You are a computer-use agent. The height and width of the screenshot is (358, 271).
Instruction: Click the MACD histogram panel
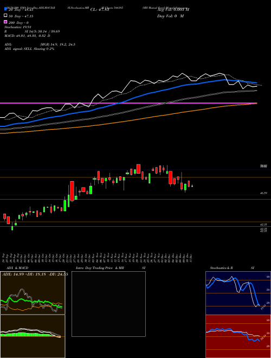(x=33, y=336)
